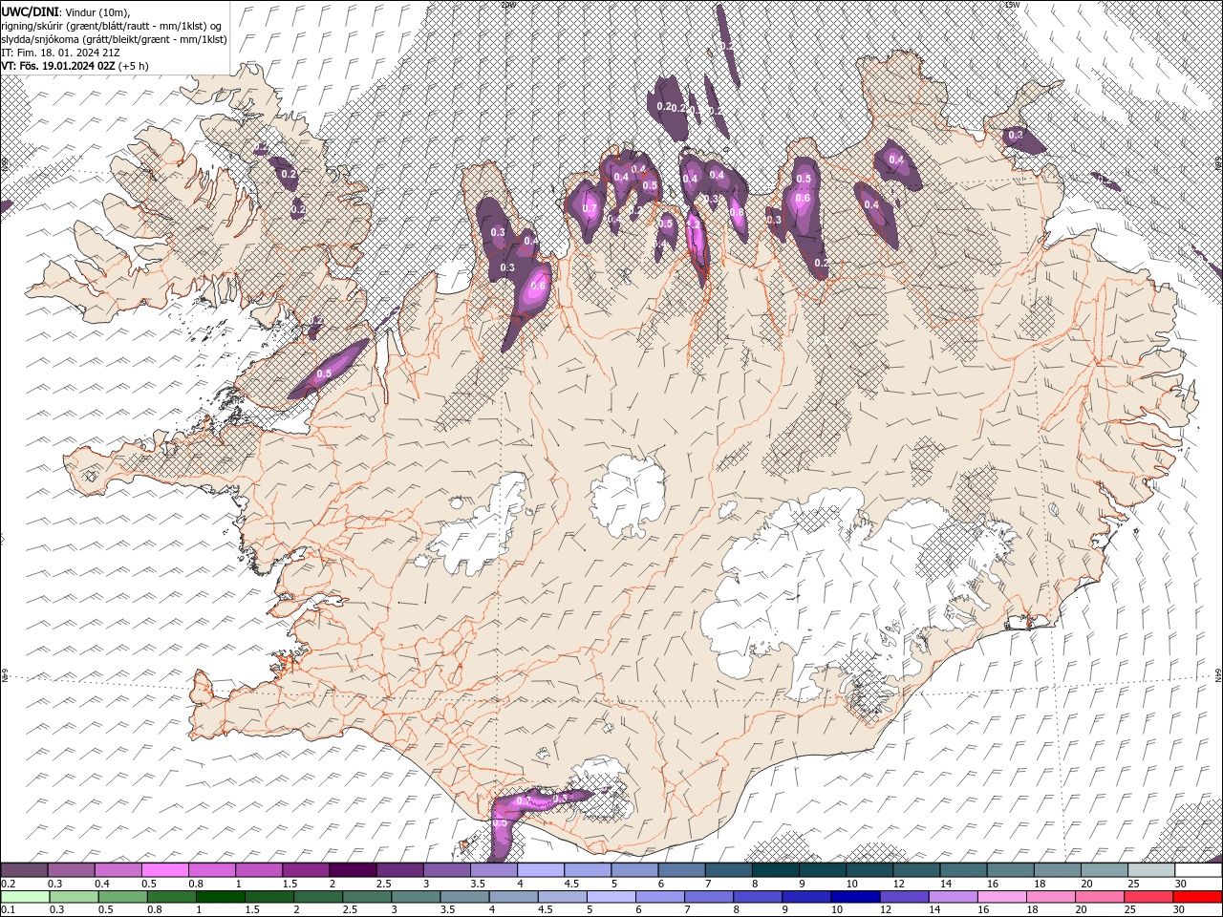This screenshot has height=917, width=1223.
Task: Click the deep navy 10 swatch in the lower legend
Action: [856, 897]
